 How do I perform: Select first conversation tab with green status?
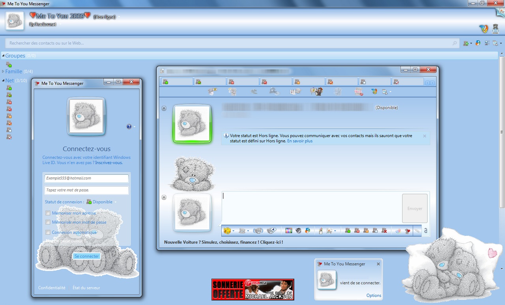point(177,82)
